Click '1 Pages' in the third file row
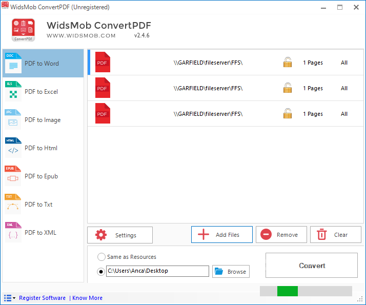Viewport: 366px width, 305px height. point(313,114)
